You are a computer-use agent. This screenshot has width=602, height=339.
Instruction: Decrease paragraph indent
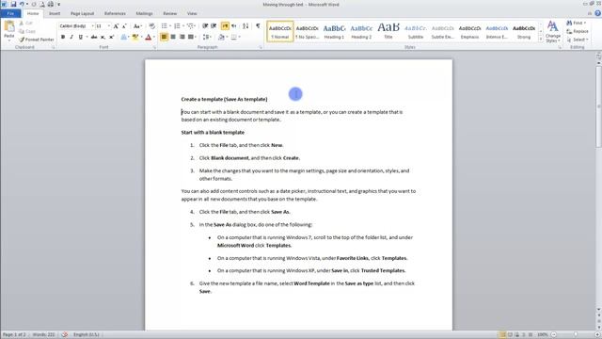tap(205, 26)
